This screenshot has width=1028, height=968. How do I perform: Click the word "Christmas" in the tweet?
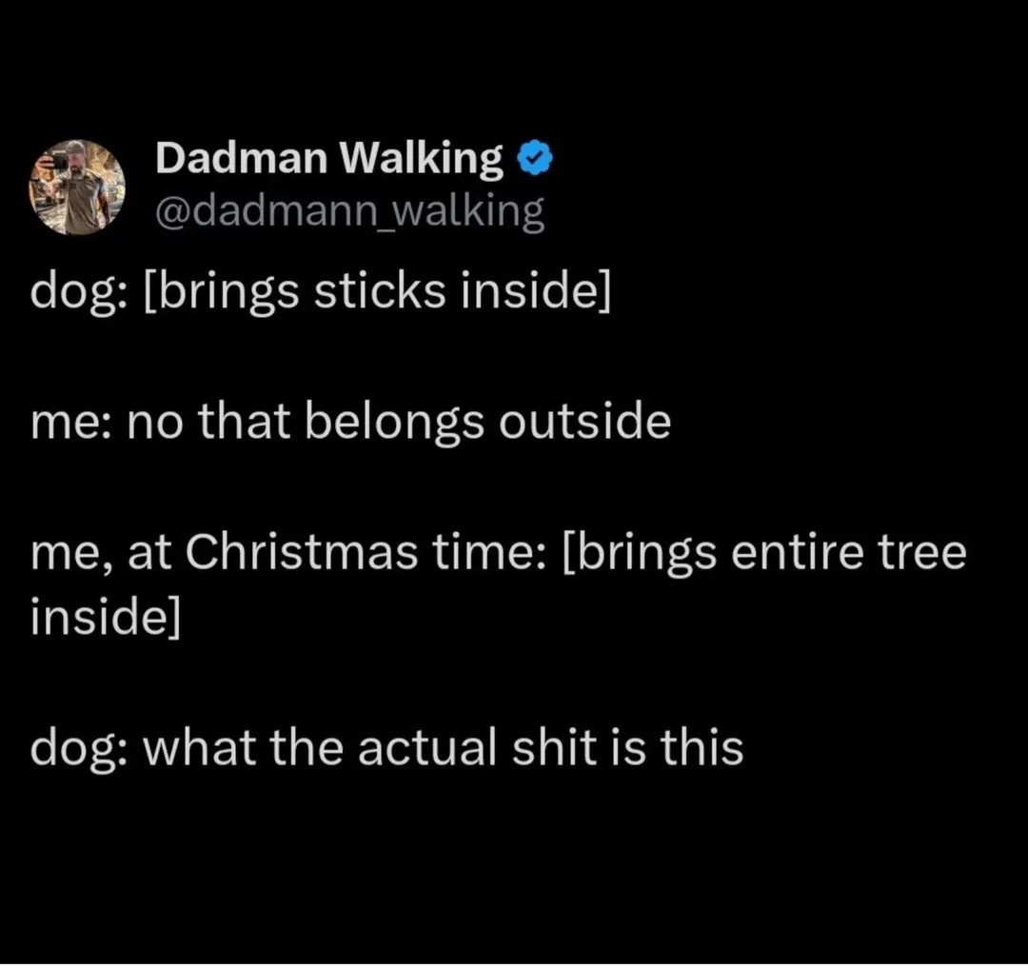point(301,552)
